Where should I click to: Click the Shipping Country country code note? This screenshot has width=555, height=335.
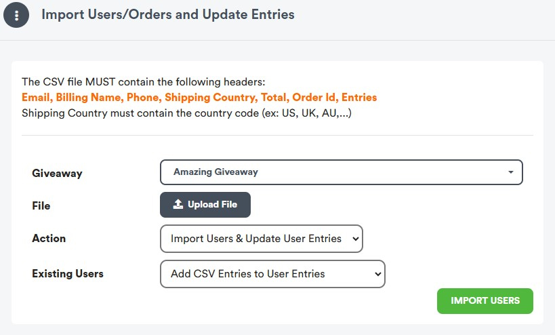pyautogui.click(x=186, y=113)
